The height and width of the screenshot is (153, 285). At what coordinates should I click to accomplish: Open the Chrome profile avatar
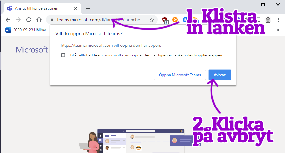268,20
